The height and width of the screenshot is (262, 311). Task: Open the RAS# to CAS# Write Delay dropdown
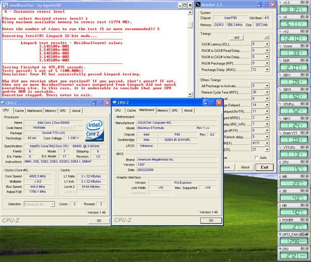tap(267, 57)
